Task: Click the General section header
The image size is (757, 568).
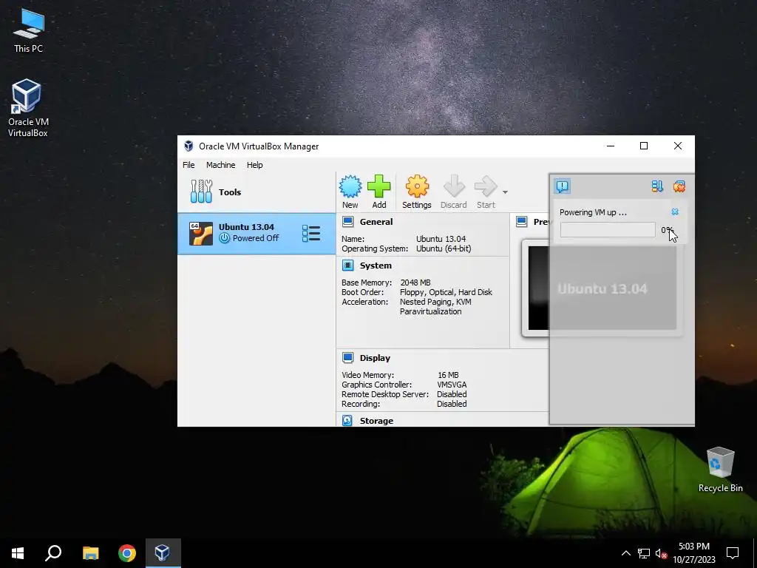Action: pyautogui.click(x=376, y=222)
